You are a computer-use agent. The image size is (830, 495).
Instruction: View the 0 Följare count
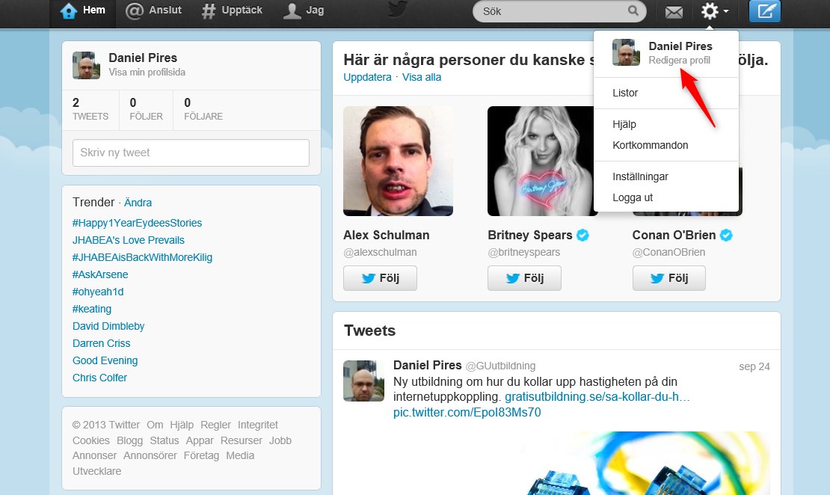coord(203,109)
